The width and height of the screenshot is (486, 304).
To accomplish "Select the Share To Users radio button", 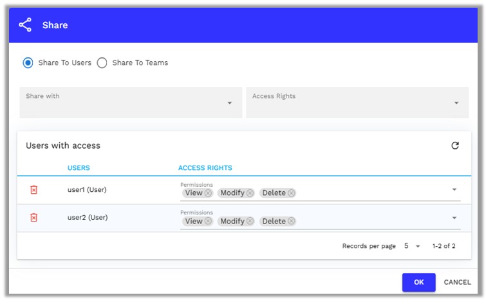I will click(28, 62).
